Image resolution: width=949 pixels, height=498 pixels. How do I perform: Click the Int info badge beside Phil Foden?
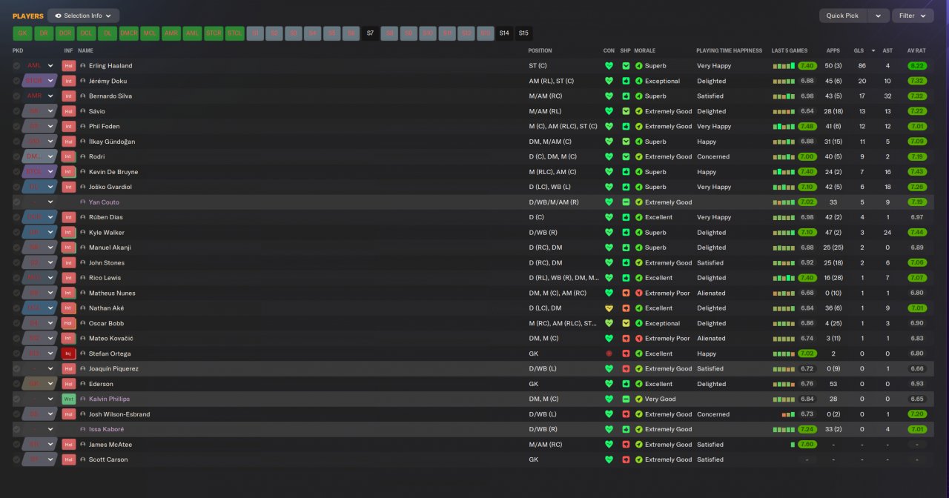click(69, 126)
